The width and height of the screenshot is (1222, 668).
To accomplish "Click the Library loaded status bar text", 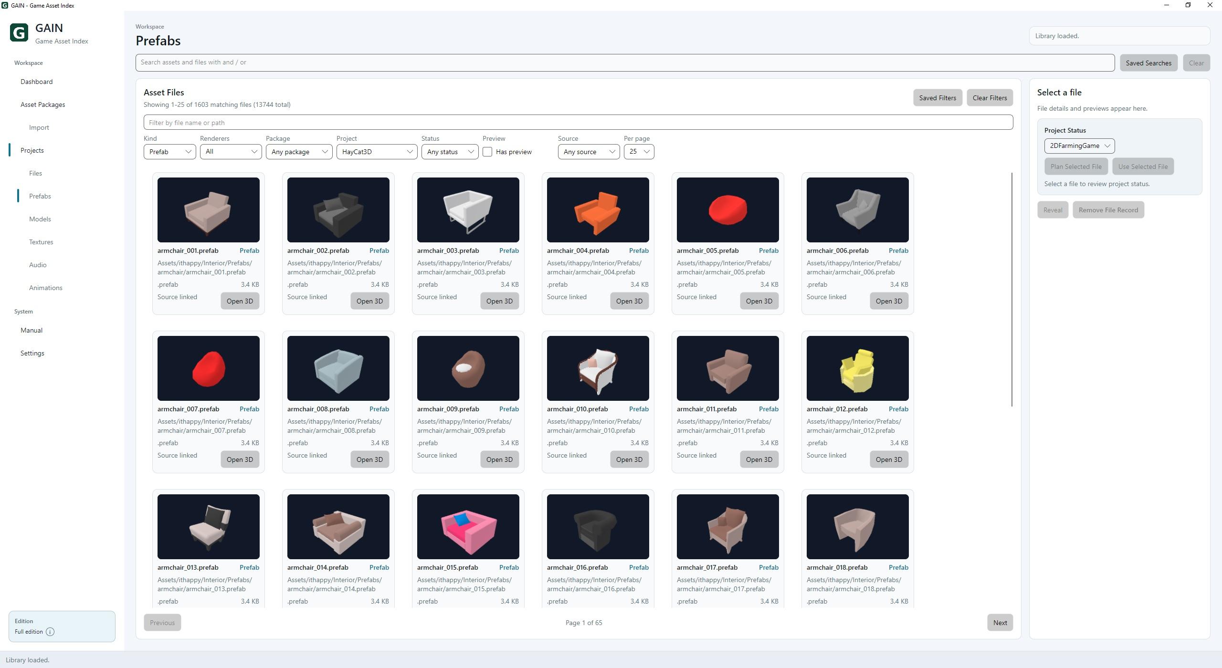I will [x=28, y=660].
